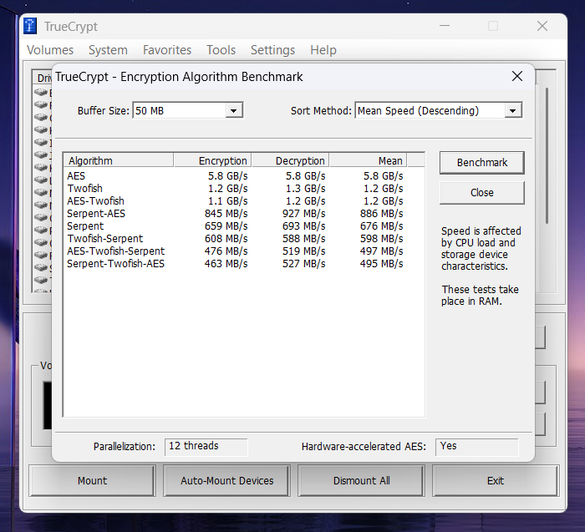Click the Exit button
Image resolution: width=585 pixels, height=532 pixels.
click(496, 480)
